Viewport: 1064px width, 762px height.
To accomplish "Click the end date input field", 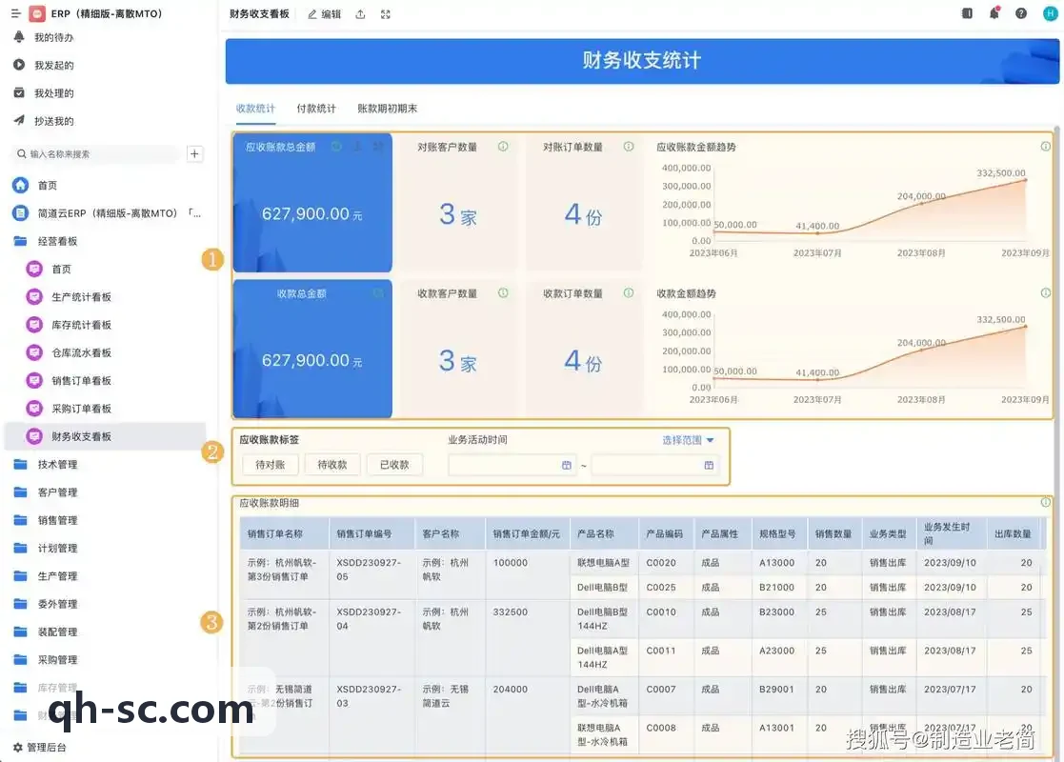I will 654,465.
